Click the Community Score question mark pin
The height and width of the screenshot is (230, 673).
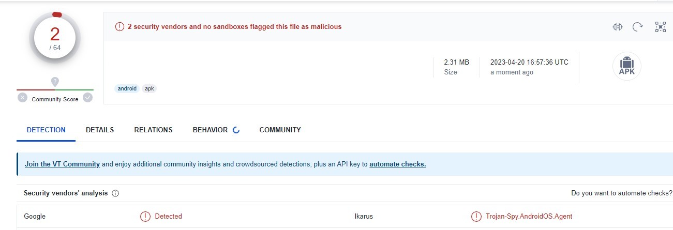[55, 82]
